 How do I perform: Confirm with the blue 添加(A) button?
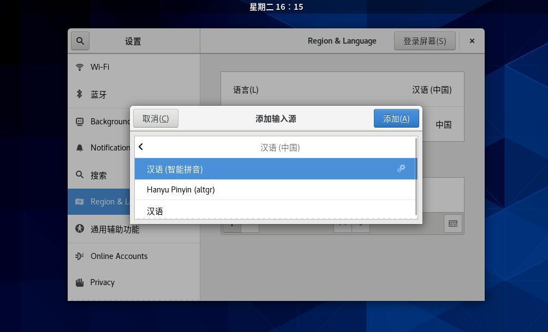coord(396,118)
